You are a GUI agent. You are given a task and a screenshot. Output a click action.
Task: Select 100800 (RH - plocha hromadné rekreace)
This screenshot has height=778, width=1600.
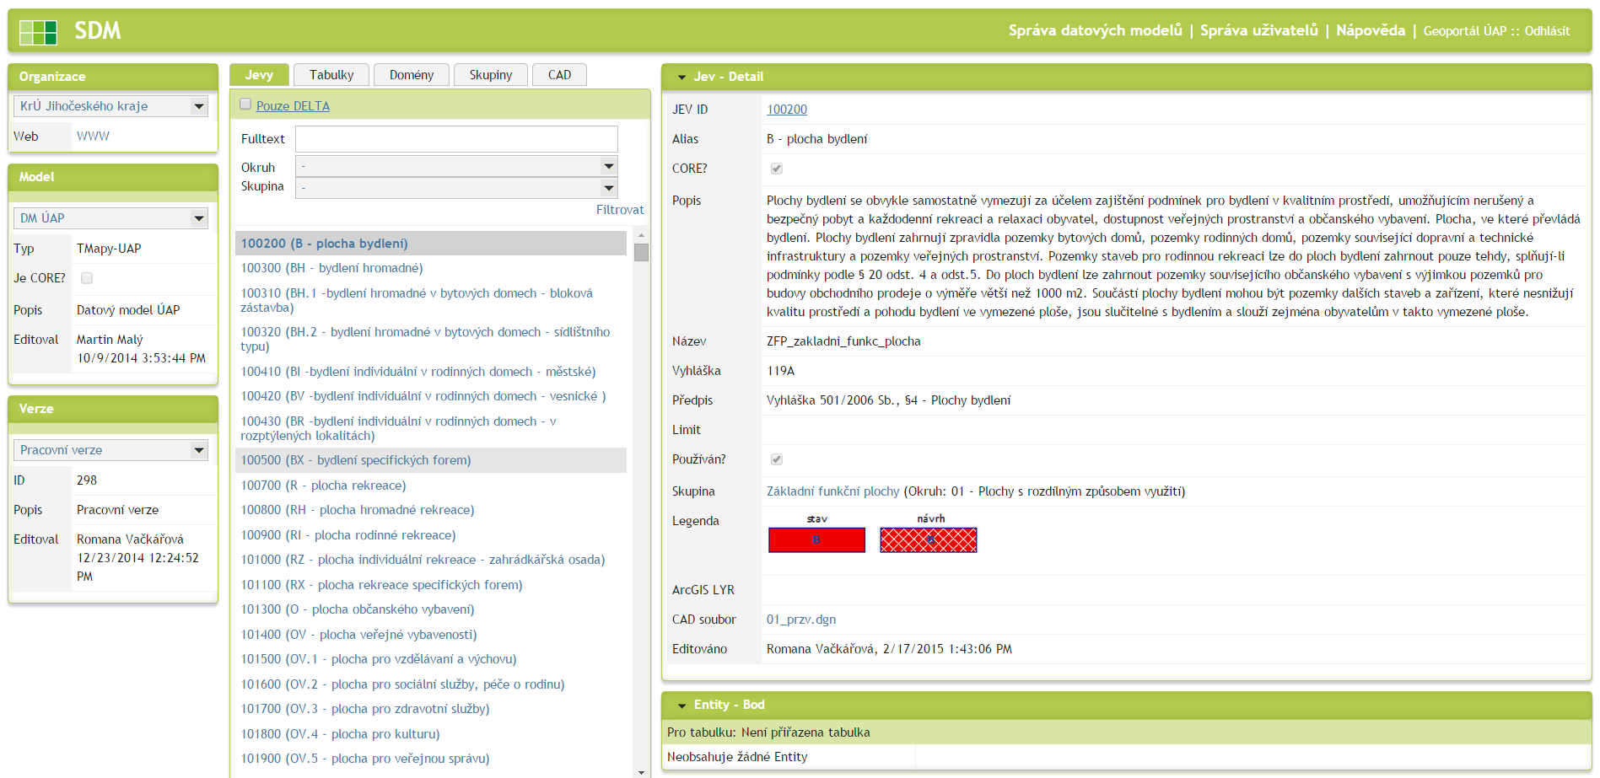[431, 510]
